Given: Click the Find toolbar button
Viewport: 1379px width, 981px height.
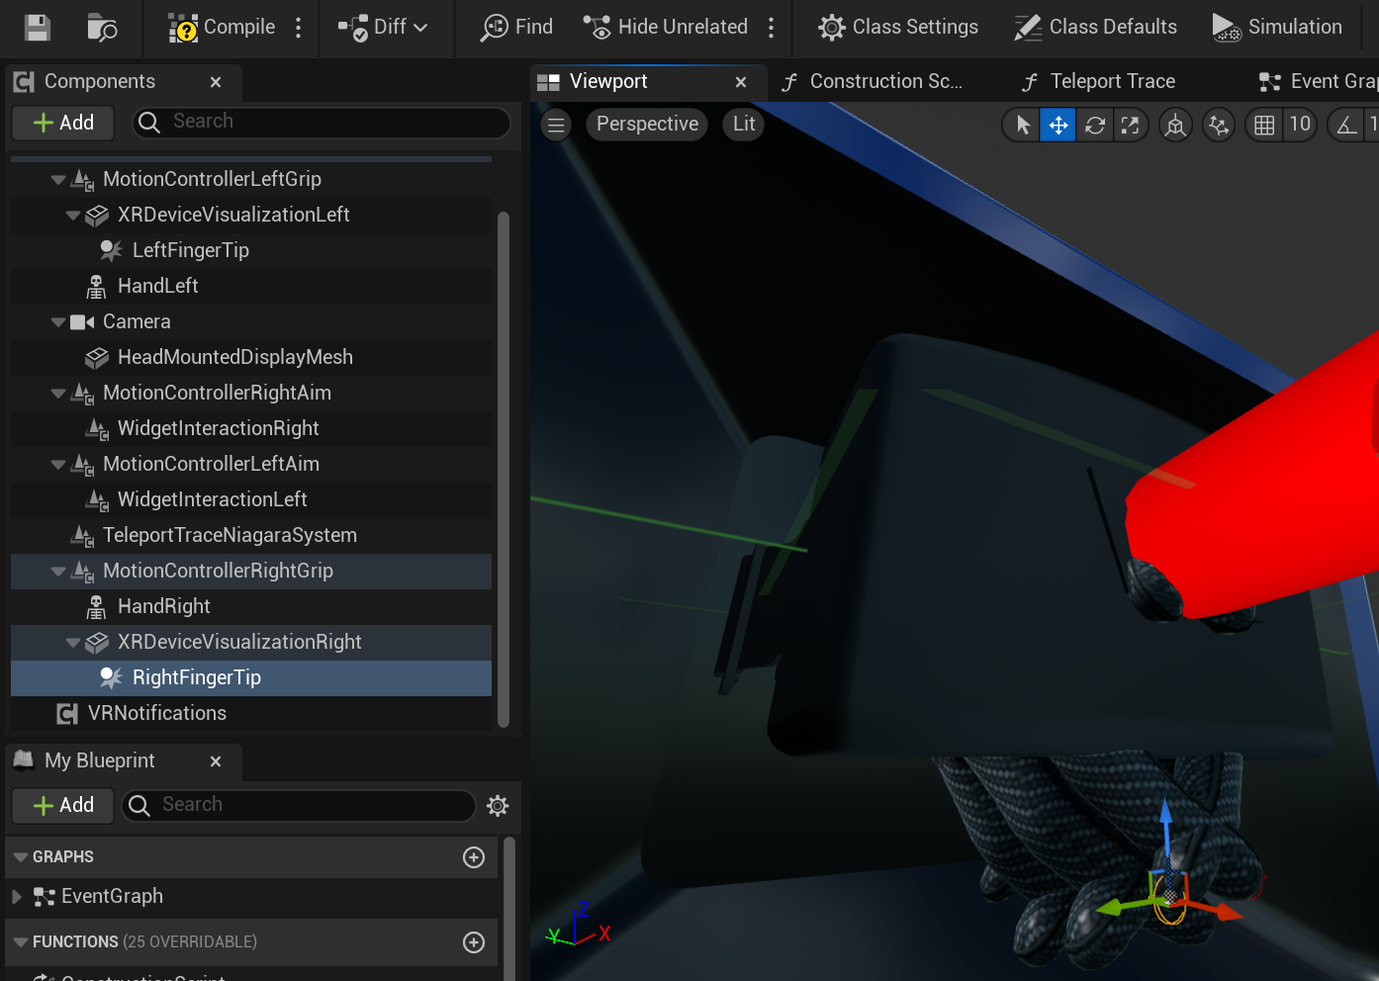Looking at the screenshot, I should click(516, 28).
